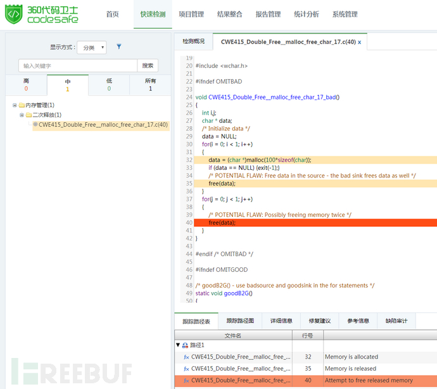437x389 pixels.
Task: Click the 路径1 path icon
Action: click(x=185, y=345)
